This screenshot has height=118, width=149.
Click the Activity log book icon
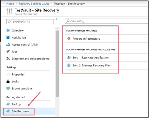tap(8, 37)
